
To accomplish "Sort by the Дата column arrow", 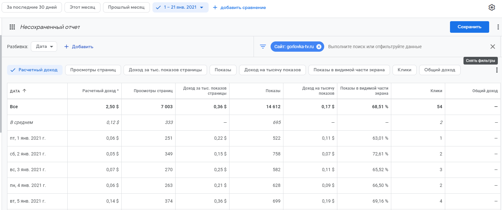I will pos(24,91).
